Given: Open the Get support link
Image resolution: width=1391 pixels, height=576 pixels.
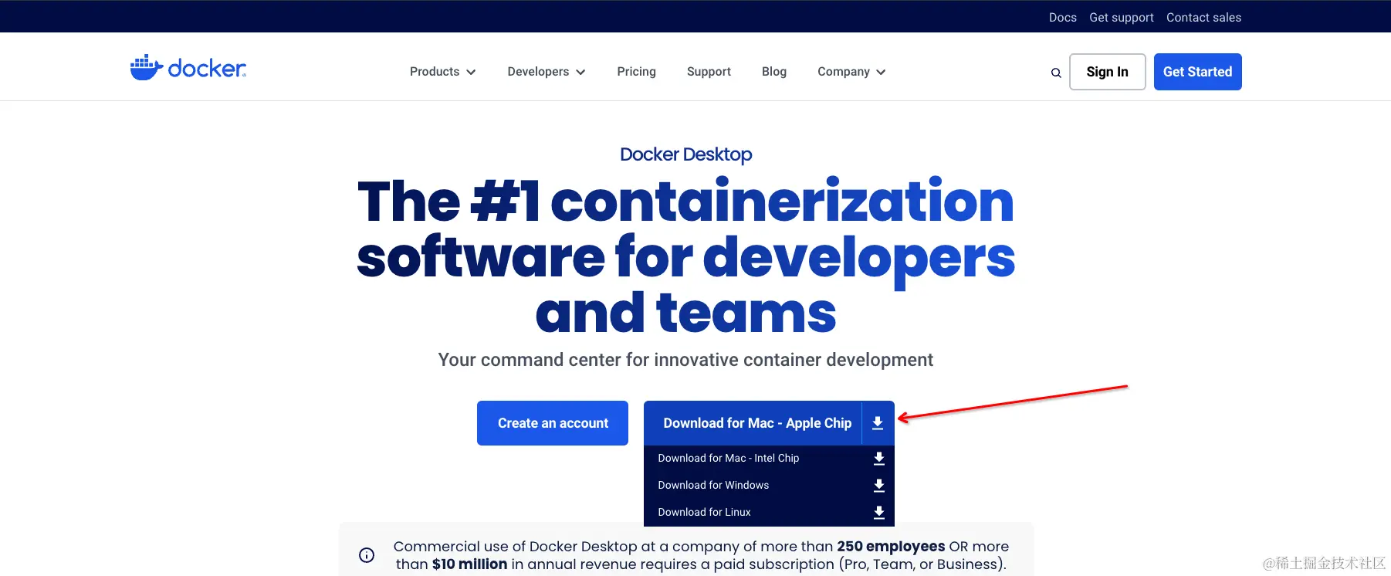Looking at the screenshot, I should pyautogui.click(x=1121, y=17).
